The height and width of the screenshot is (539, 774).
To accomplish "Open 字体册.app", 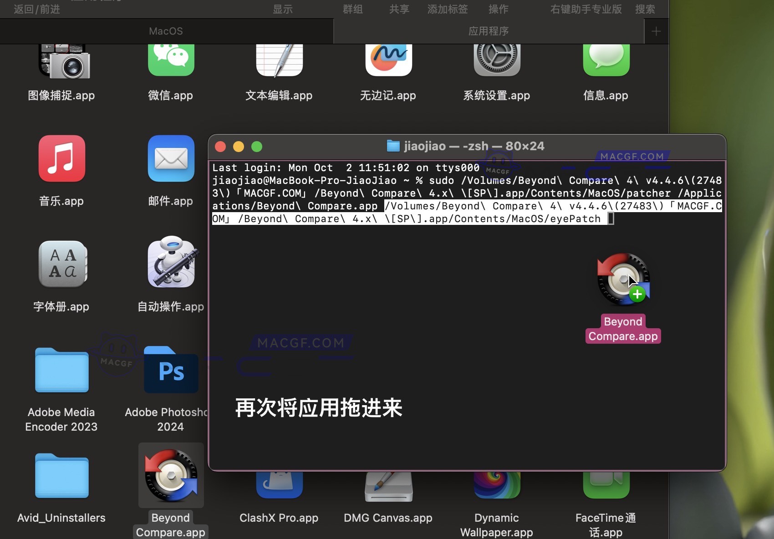I will tap(62, 264).
